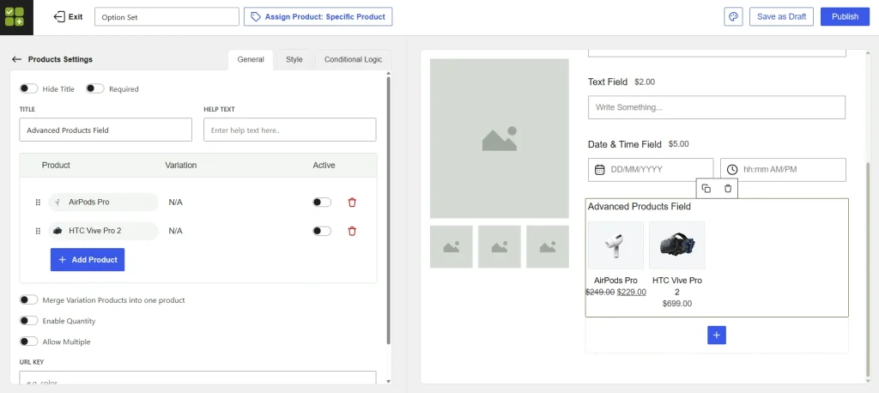This screenshot has width=879, height=393.
Task: Click the HTC Vive Pro 2 preview thumbnail
Action: pyautogui.click(x=676, y=245)
